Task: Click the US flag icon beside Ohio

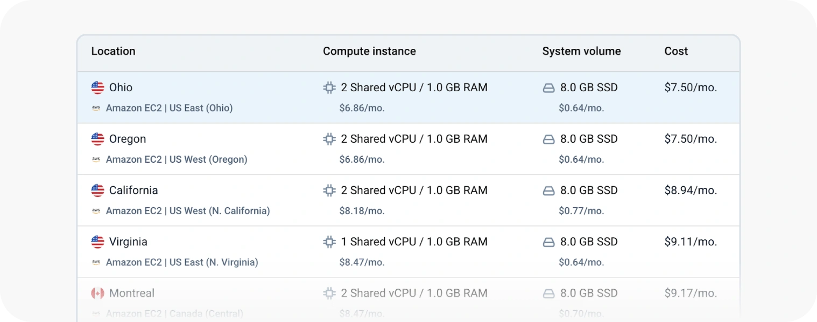Action: click(x=97, y=87)
